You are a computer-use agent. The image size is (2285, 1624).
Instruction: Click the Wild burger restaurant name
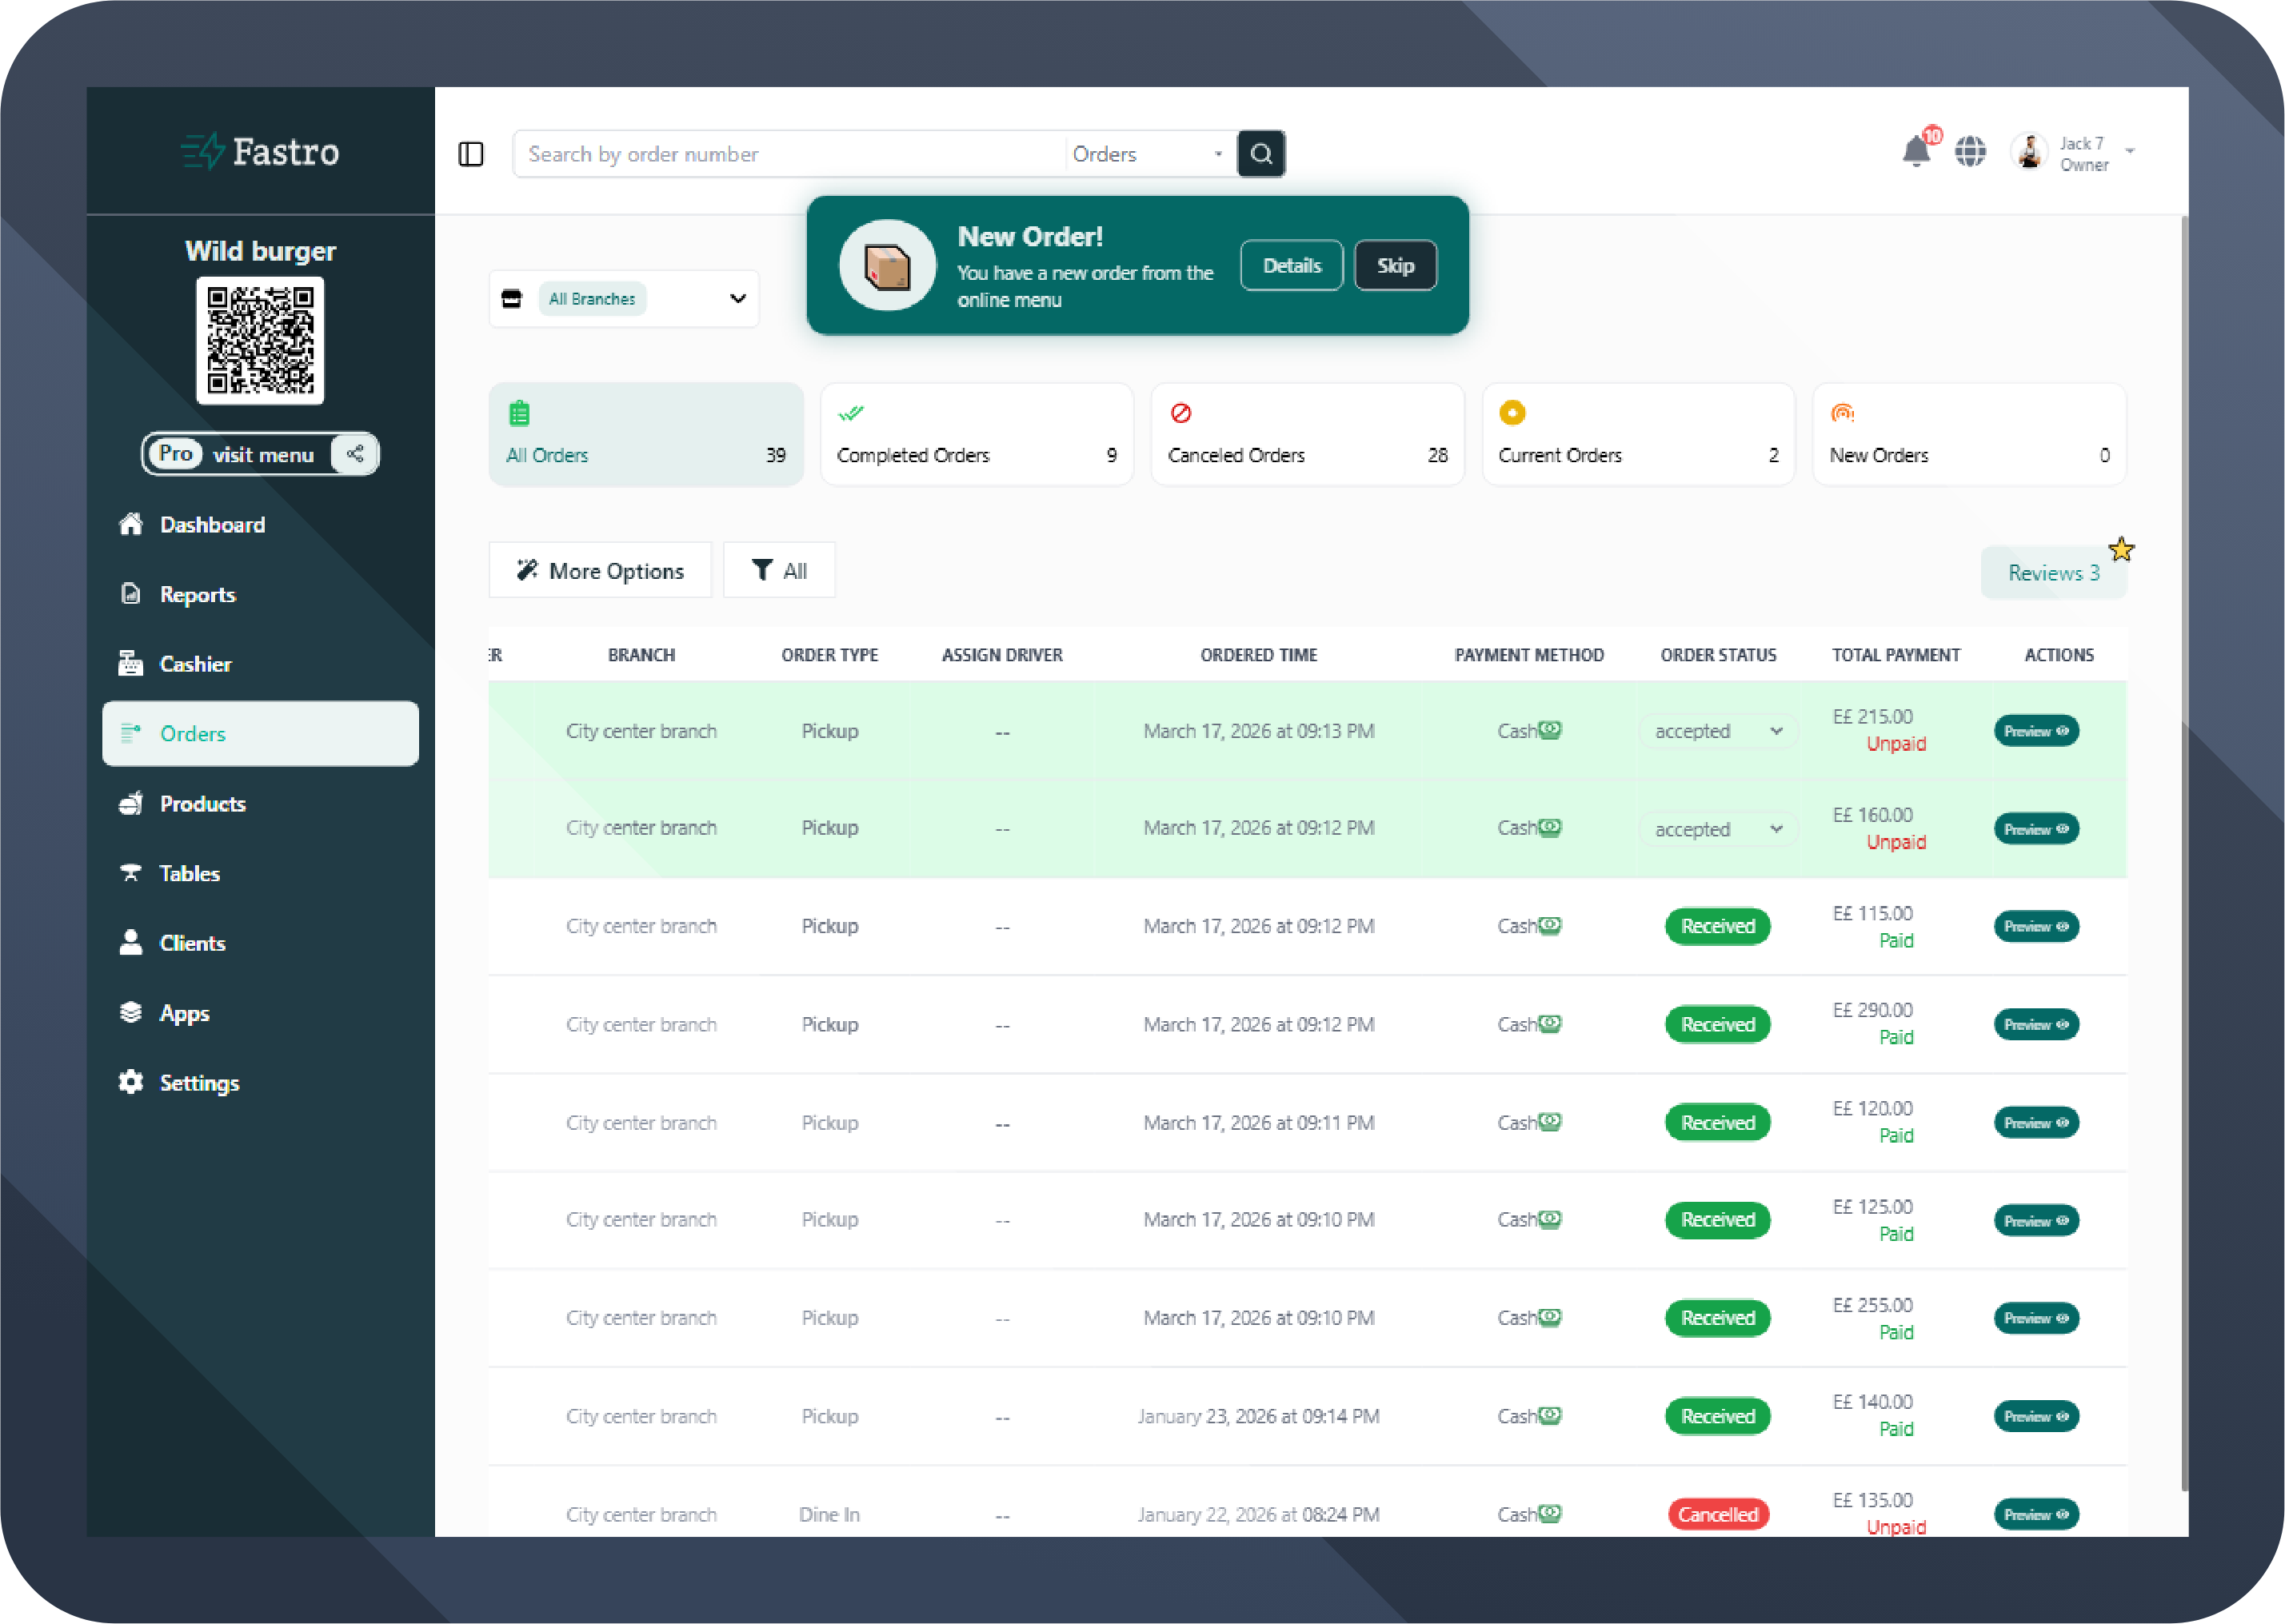pyautogui.click(x=260, y=251)
